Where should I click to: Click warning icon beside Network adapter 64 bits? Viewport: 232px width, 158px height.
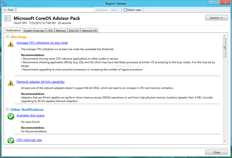click(x=11, y=83)
